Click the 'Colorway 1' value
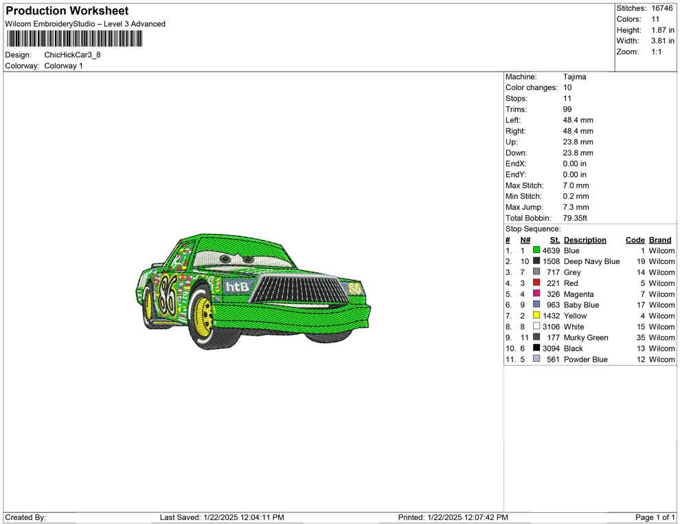 pyautogui.click(x=63, y=66)
